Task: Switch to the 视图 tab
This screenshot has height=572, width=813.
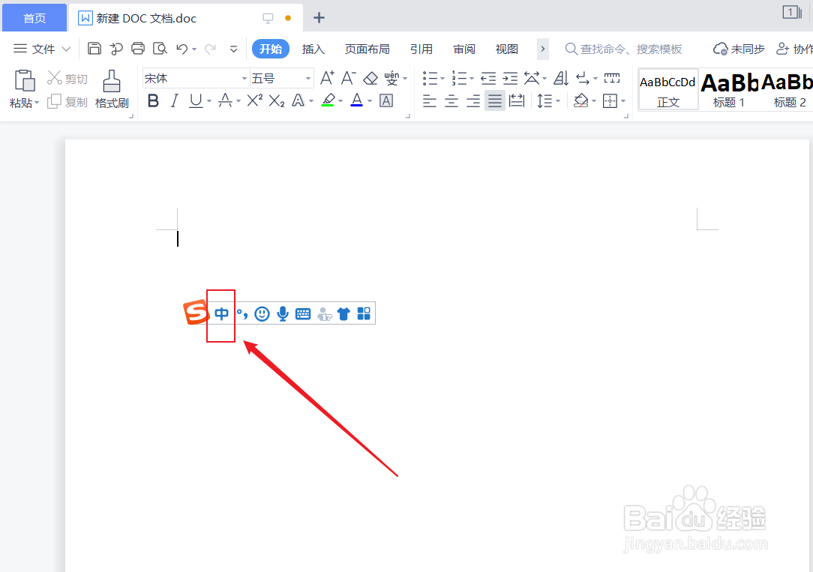Action: point(506,49)
